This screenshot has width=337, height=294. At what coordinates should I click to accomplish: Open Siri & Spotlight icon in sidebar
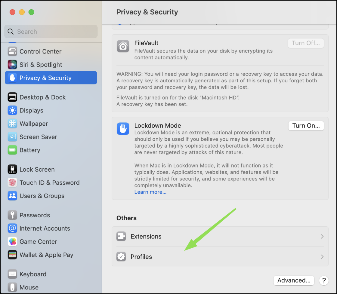point(12,65)
